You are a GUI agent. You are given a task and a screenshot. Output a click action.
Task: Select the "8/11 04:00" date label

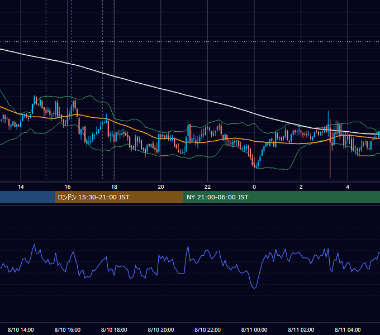tap(348, 329)
